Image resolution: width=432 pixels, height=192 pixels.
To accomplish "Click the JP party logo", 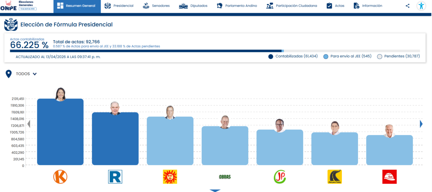I will [280, 176].
